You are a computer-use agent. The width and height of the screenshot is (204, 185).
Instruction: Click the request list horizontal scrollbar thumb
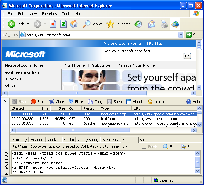(73, 130)
